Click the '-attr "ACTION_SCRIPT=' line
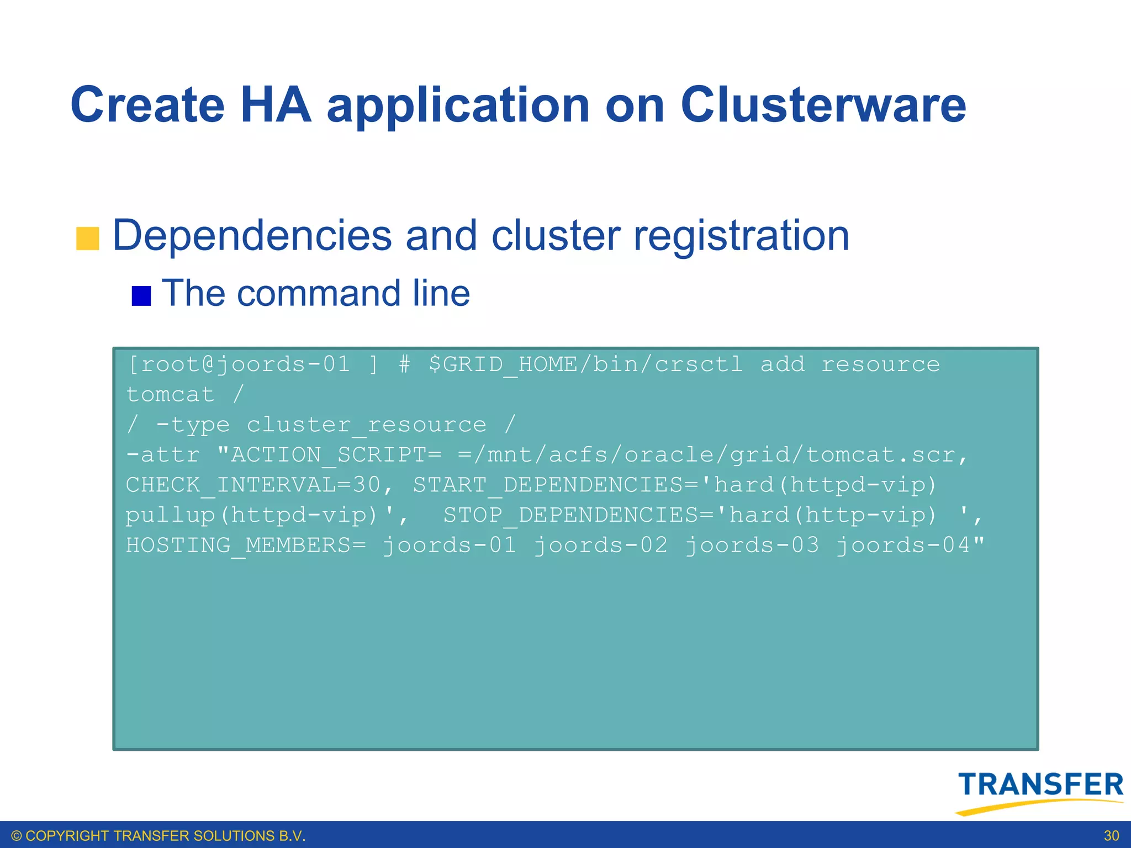 point(547,455)
